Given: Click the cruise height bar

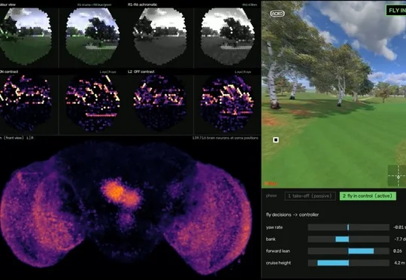Looking at the screenshot, I should point(349,263).
